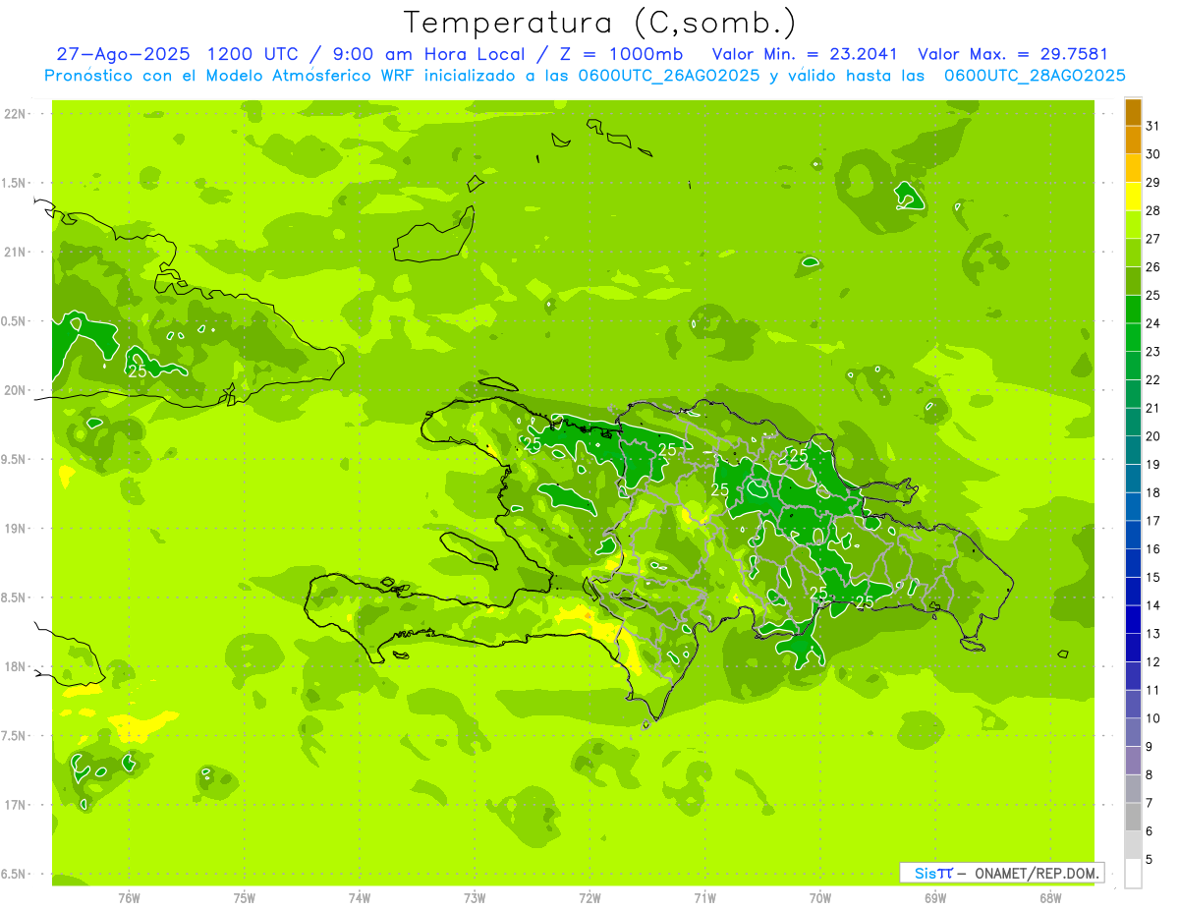Viewport: 1179px width, 911px height.
Task: Click the "75W" longitude label
Action: (245, 898)
